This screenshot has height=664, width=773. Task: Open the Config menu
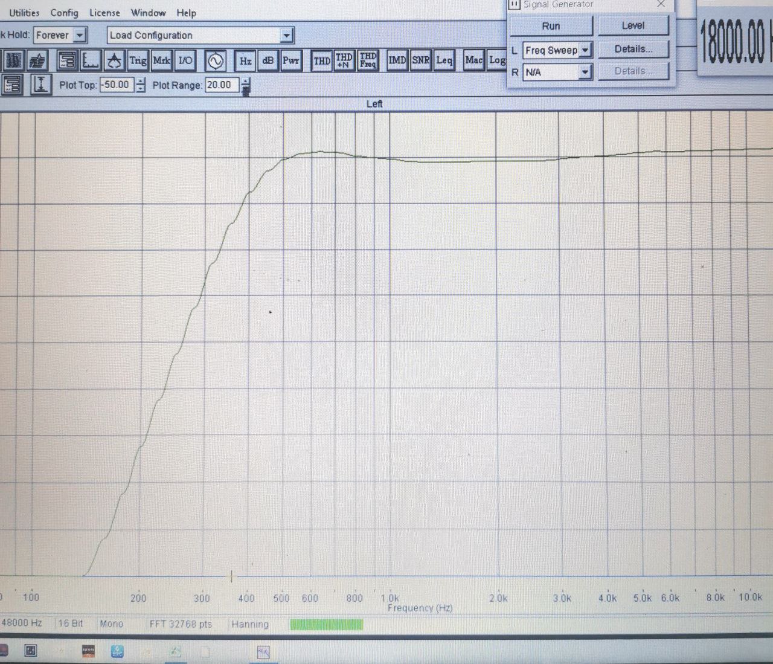[64, 13]
